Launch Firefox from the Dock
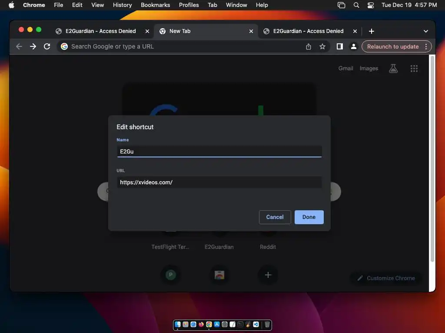 201,324
